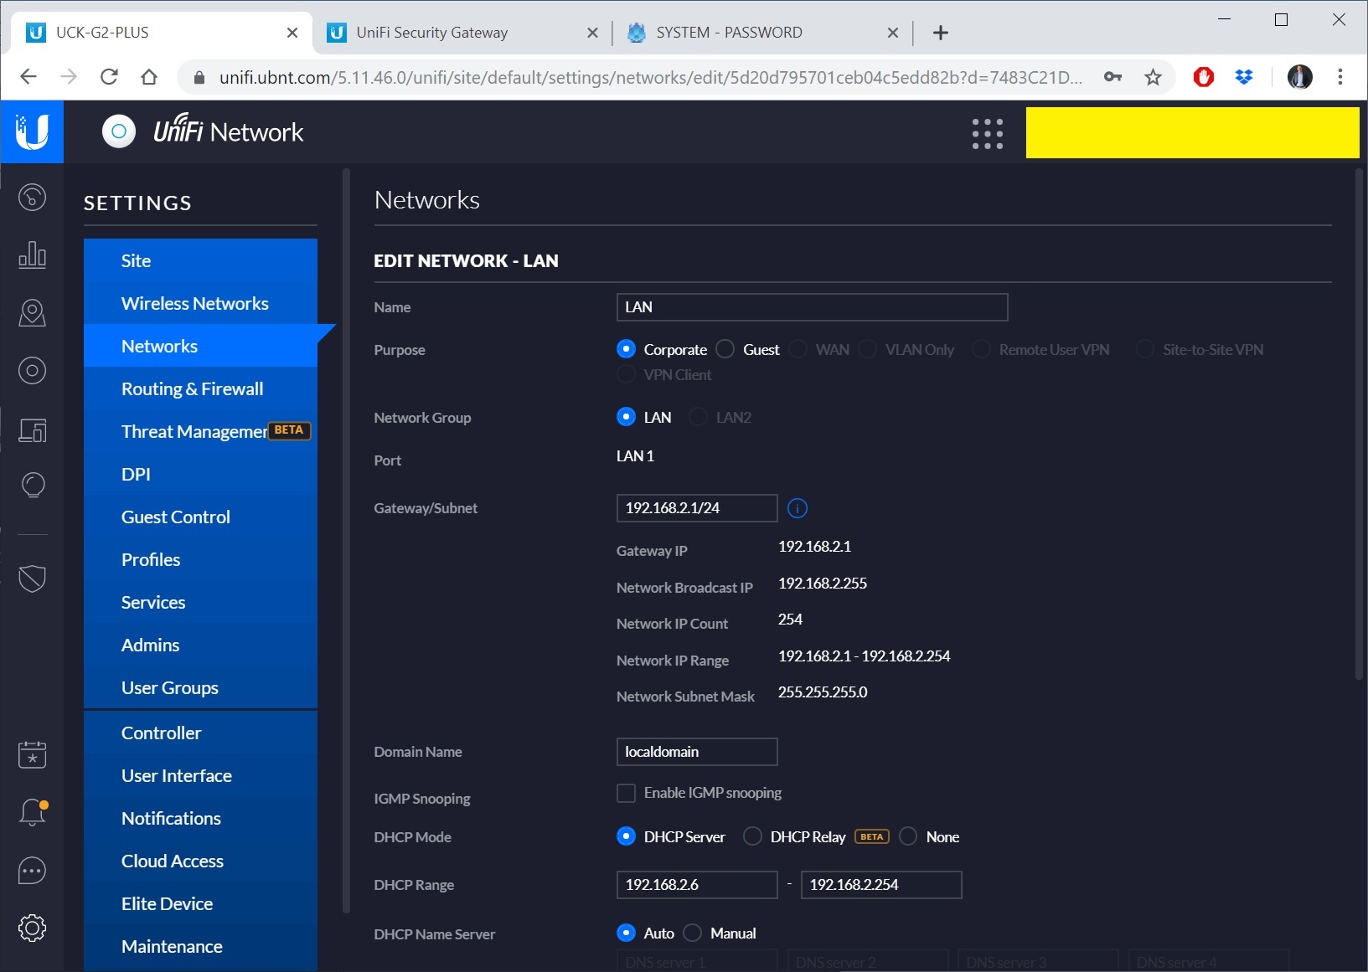Click the Settings gear icon in sidebar

click(x=32, y=928)
